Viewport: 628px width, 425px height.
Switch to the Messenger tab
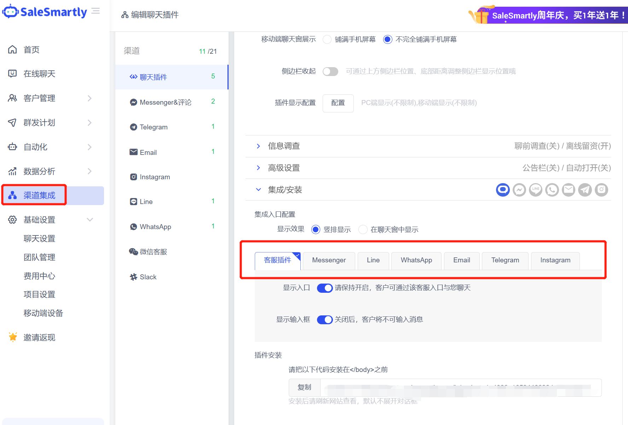(329, 260)
